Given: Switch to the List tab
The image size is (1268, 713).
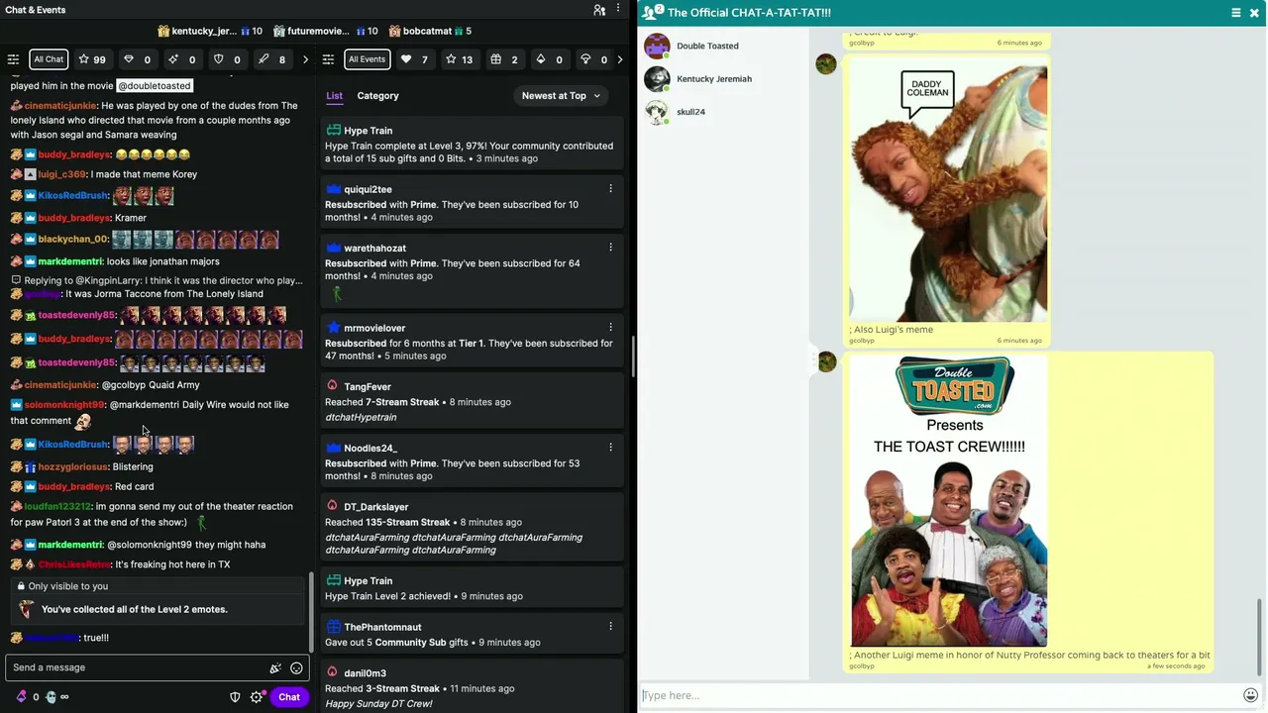Looking at the screenshot, I should coord(335,96).
